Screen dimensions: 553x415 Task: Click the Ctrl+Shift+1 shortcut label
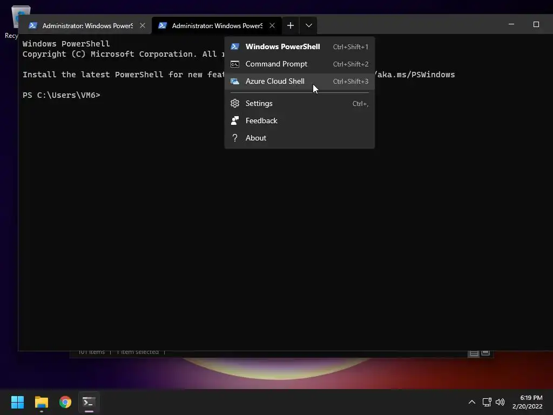pos(350,46)
